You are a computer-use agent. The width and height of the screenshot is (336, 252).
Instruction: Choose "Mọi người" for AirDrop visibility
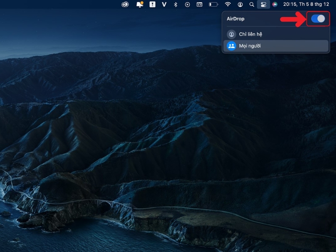(276, 46)
